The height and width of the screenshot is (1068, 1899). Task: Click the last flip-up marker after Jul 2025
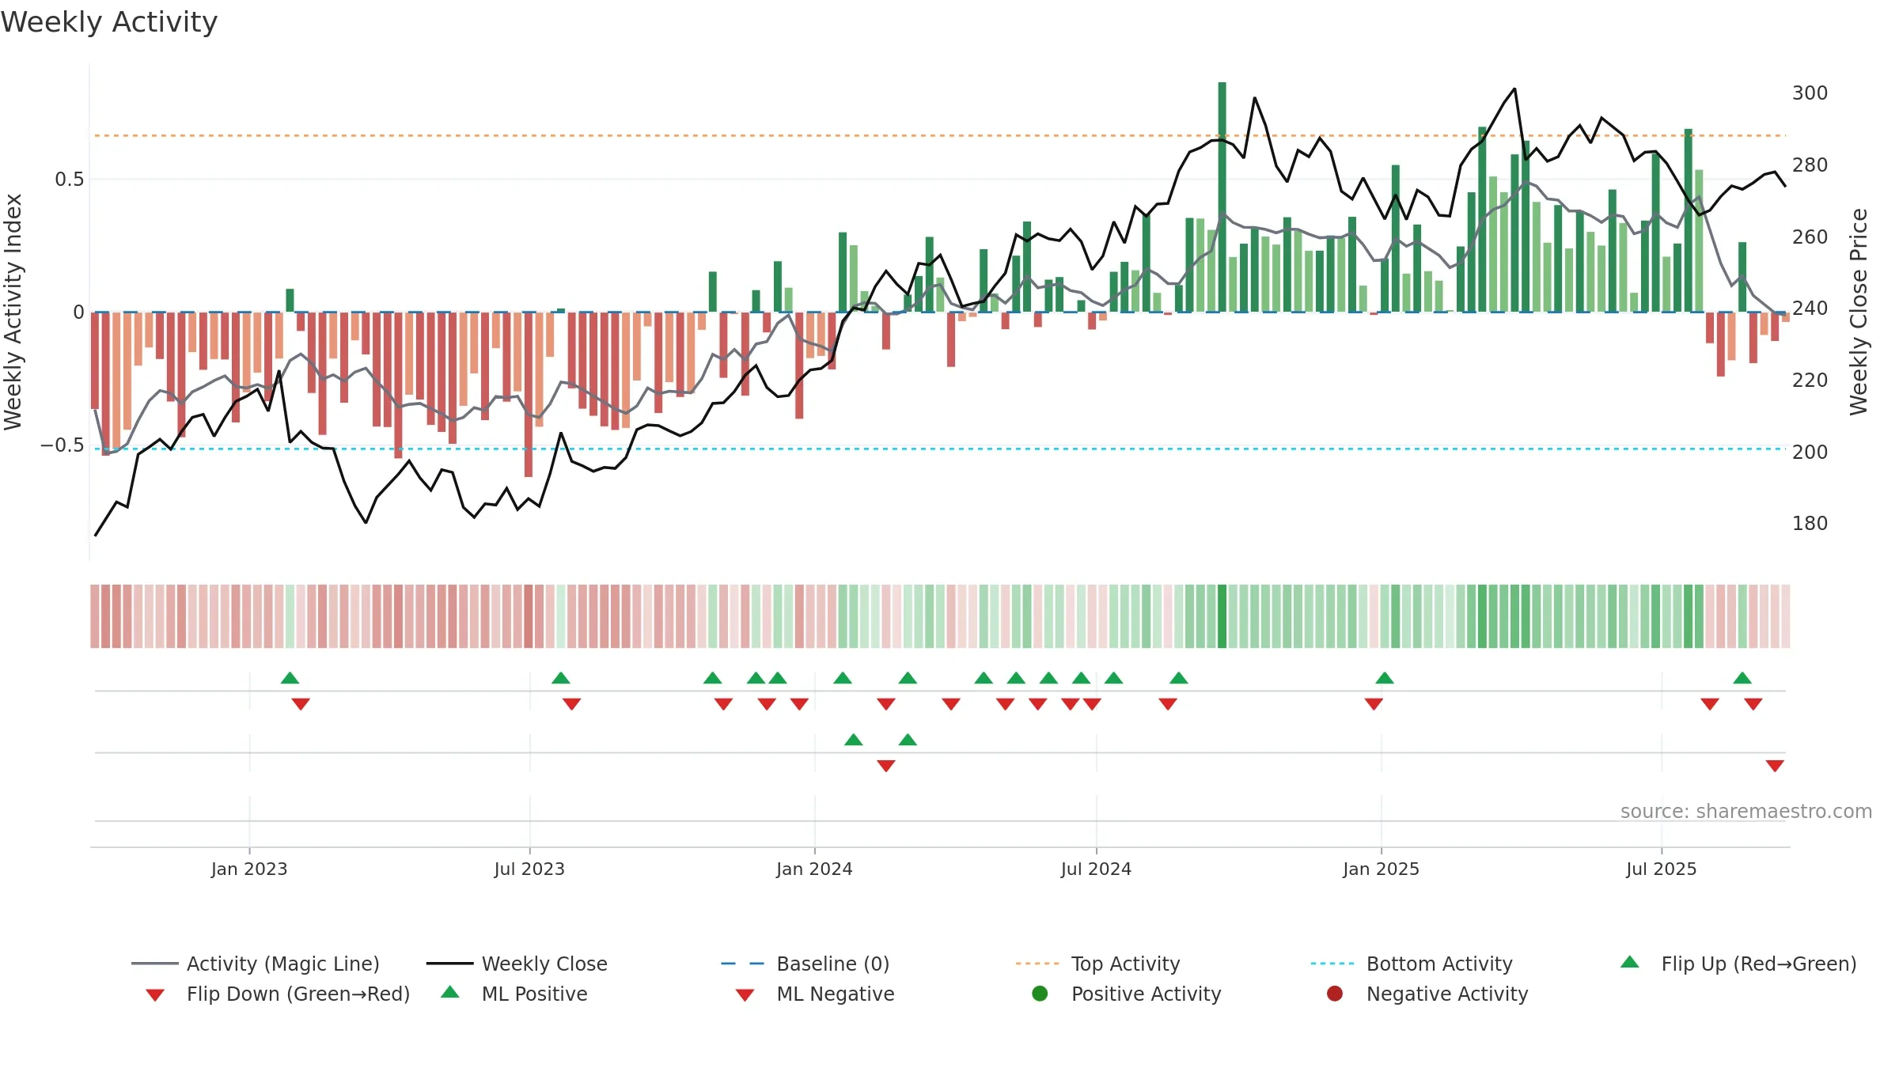pyautogui.click(x=1742, y=678)
